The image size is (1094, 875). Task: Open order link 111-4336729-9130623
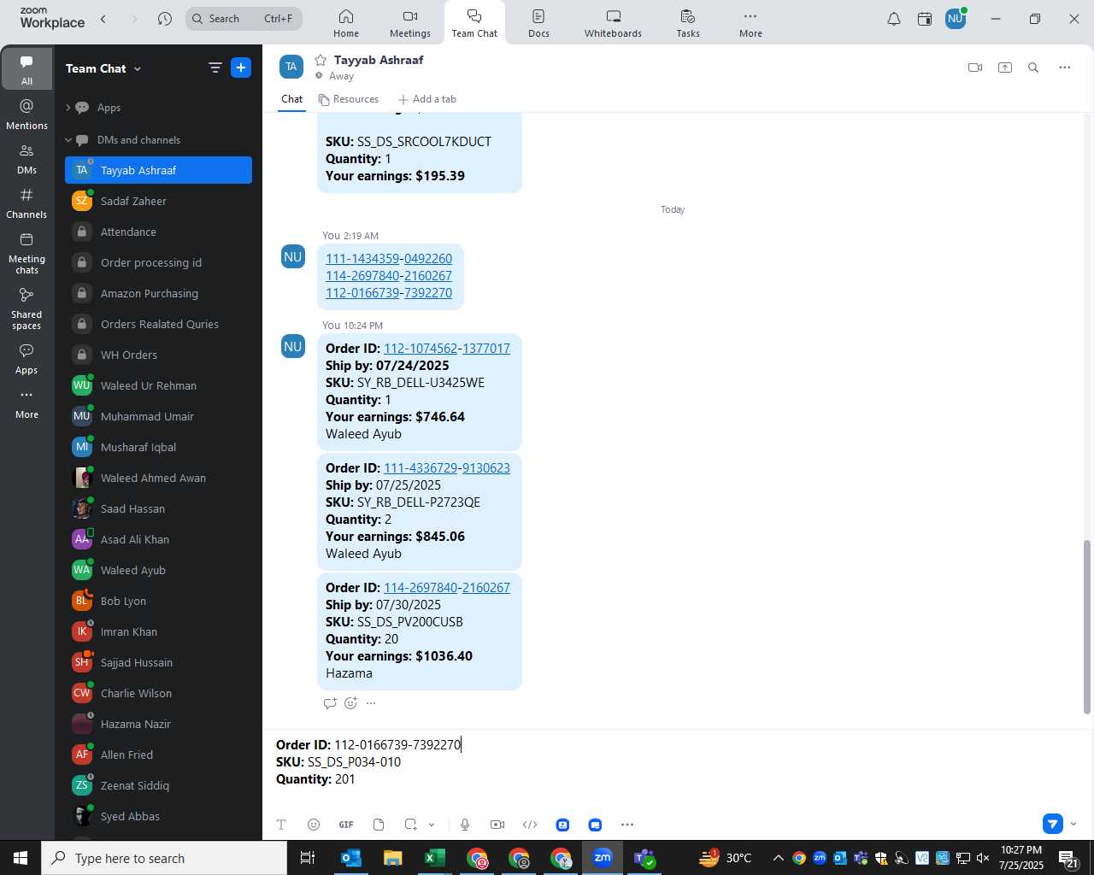click(447, 468)
